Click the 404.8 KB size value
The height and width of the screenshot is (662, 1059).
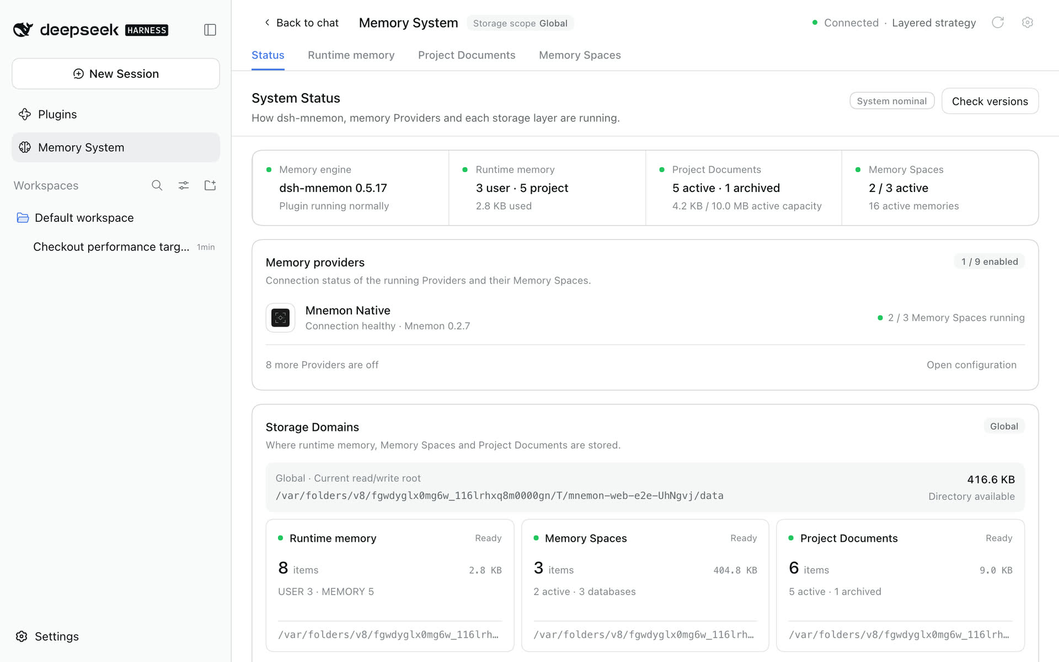[x=735, y=570]
